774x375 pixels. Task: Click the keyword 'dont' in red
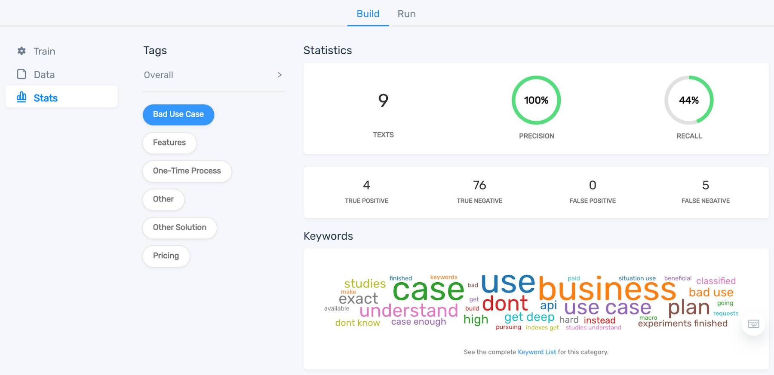tap(505, 303)
